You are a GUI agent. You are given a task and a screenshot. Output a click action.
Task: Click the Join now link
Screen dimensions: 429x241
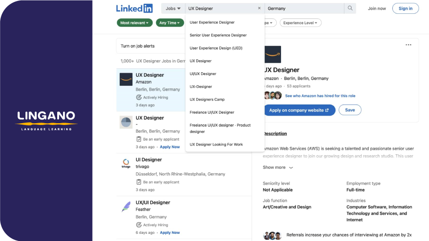[377, 8]
